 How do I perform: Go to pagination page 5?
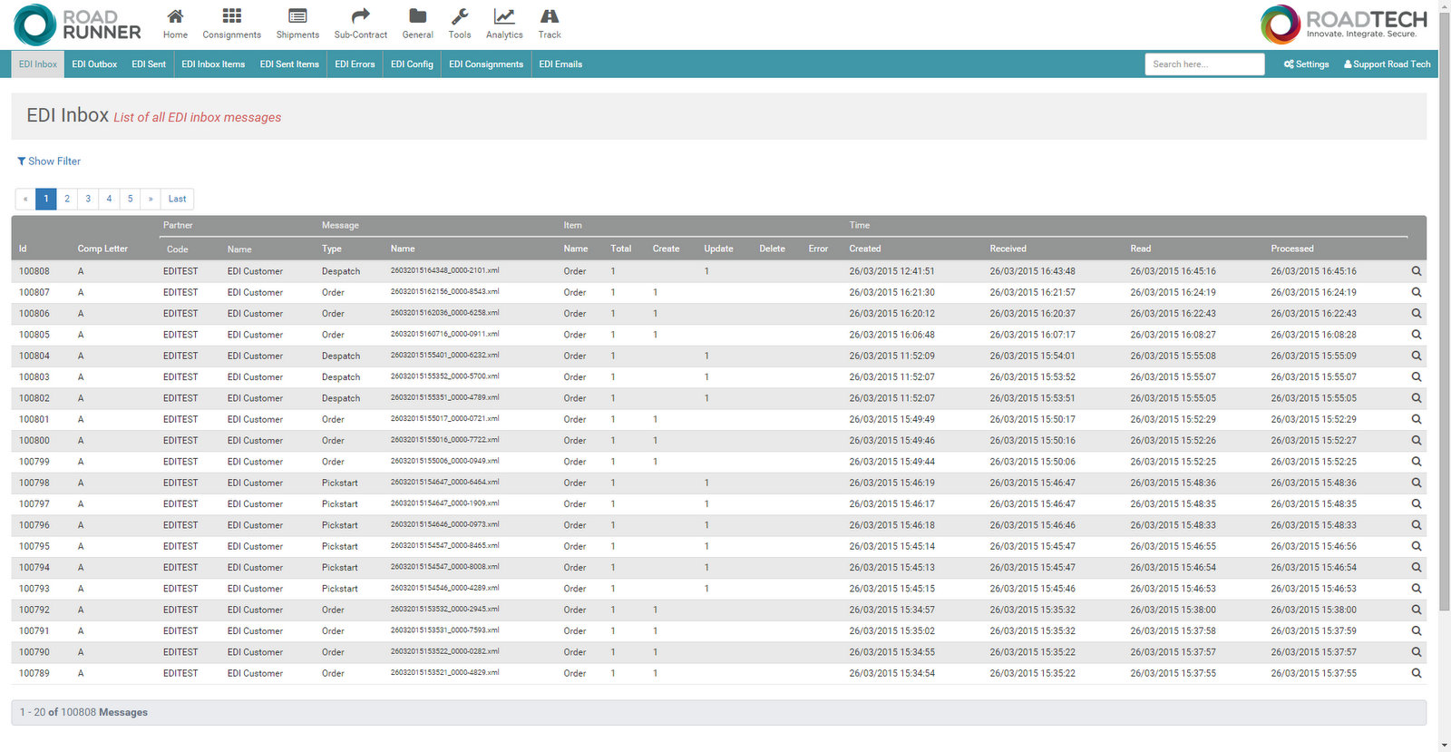pyautogui.click(x=130, y=199)
